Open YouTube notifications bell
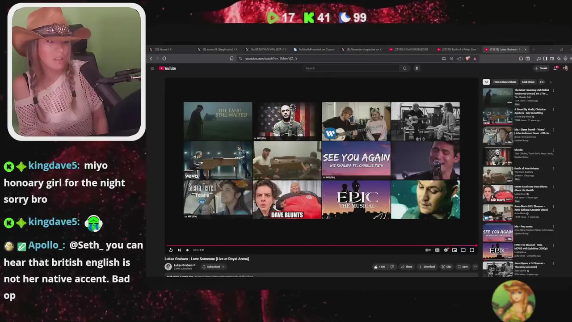The image size is (572, 322). click(x=555, y=68)
